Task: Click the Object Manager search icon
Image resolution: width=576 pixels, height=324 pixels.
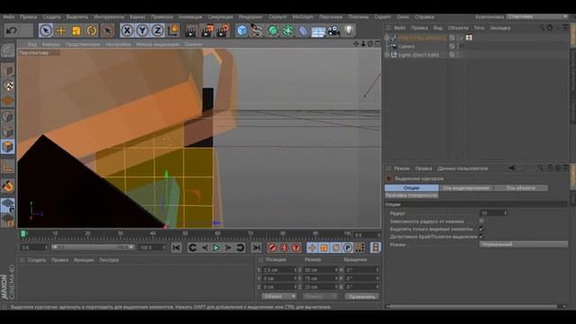Action: 542,28
